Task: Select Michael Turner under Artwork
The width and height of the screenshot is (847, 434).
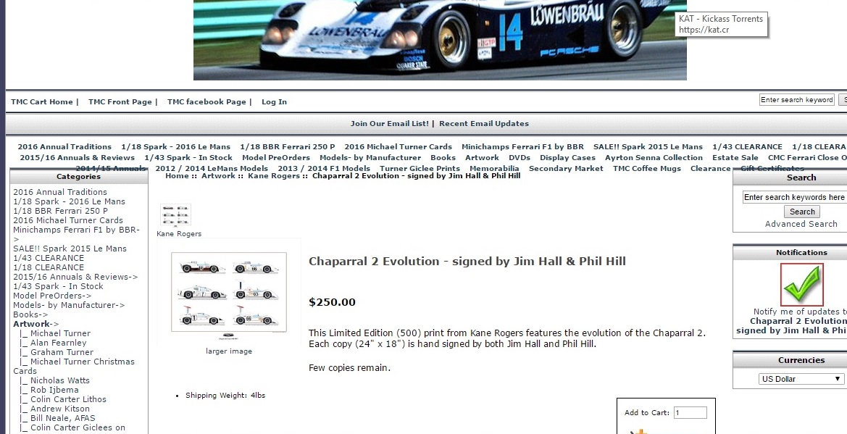Action: coord(60,333)
